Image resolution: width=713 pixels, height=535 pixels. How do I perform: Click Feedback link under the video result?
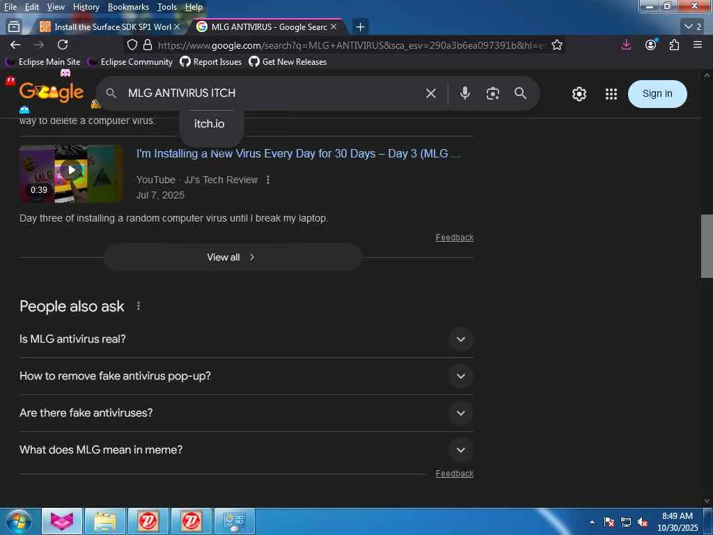454,238
